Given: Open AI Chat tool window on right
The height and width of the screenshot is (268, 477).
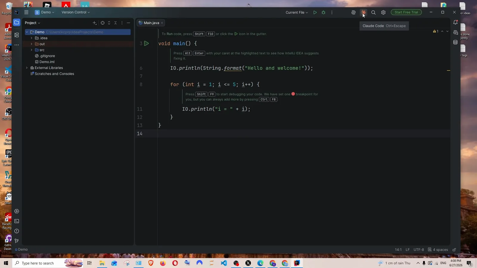Looking at the screenshot, I should [455, 32].
